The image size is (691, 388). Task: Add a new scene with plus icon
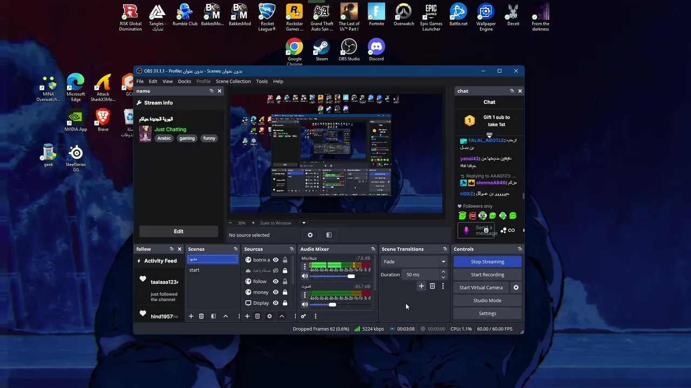[x=191, y=316]
